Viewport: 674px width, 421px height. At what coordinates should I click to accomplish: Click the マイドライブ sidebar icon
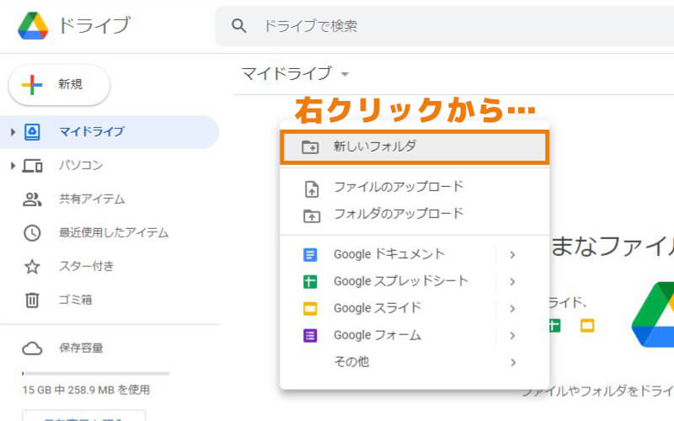tap(32, 132)
